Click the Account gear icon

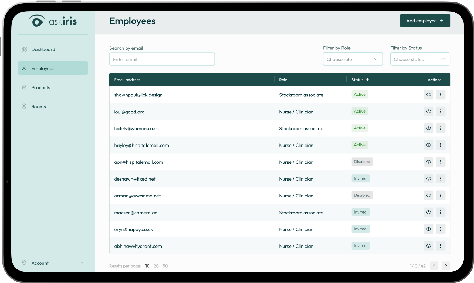pyautogui.click(x=24, y=263)
